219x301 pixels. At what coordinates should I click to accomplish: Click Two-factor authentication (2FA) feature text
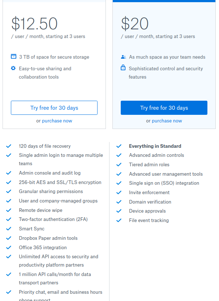pyautogui.click(x=53, y=220)
